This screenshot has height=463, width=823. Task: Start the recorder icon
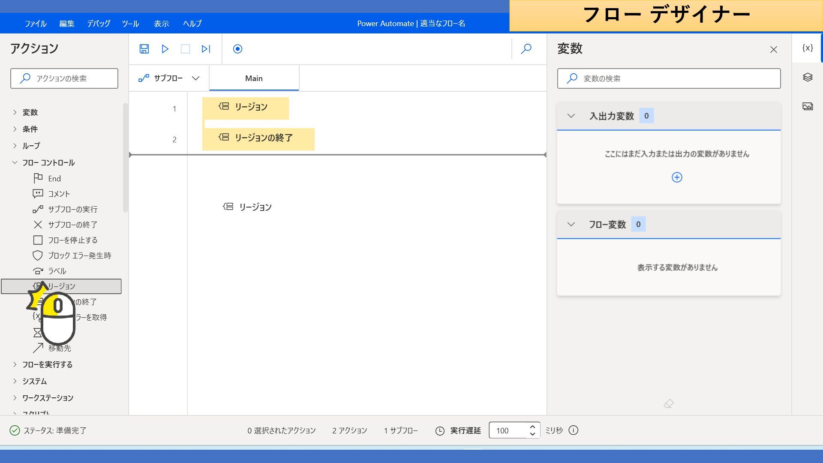point(237,49)
